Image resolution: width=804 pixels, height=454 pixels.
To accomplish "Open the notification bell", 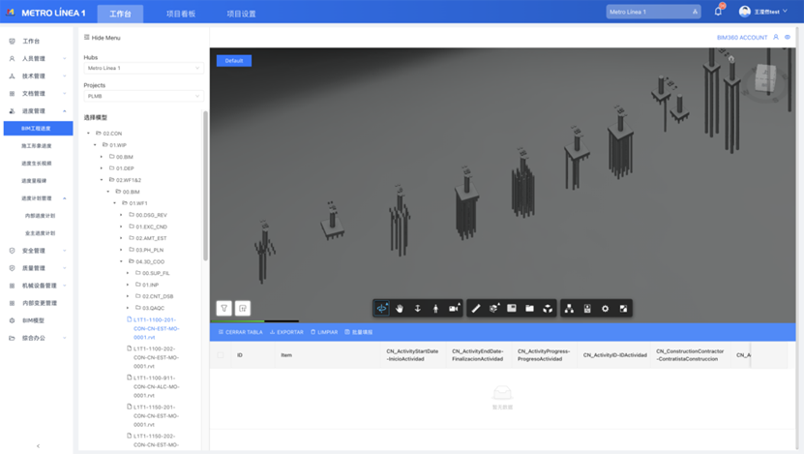I will click(x=718, y=12).
